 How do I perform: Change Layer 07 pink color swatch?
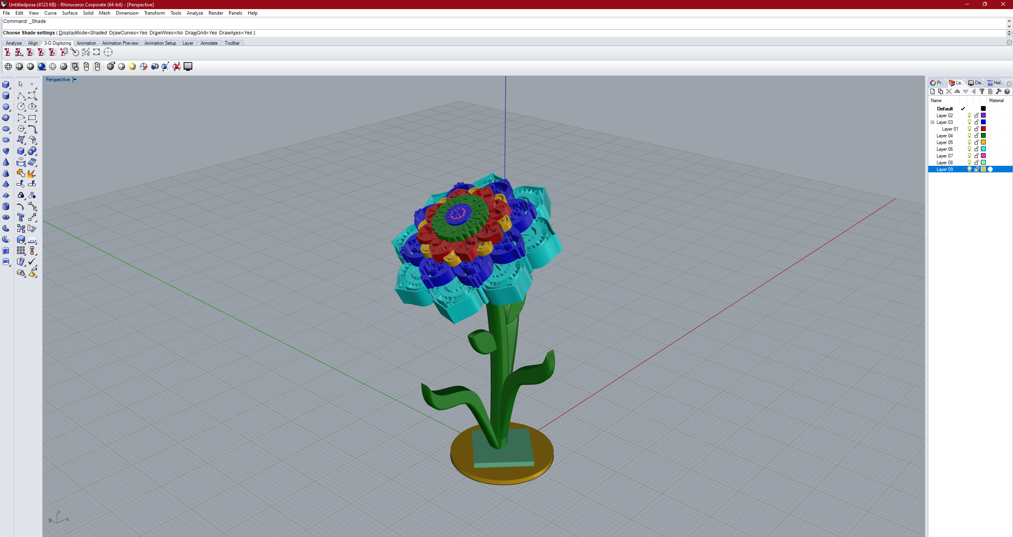coord(983,156)
